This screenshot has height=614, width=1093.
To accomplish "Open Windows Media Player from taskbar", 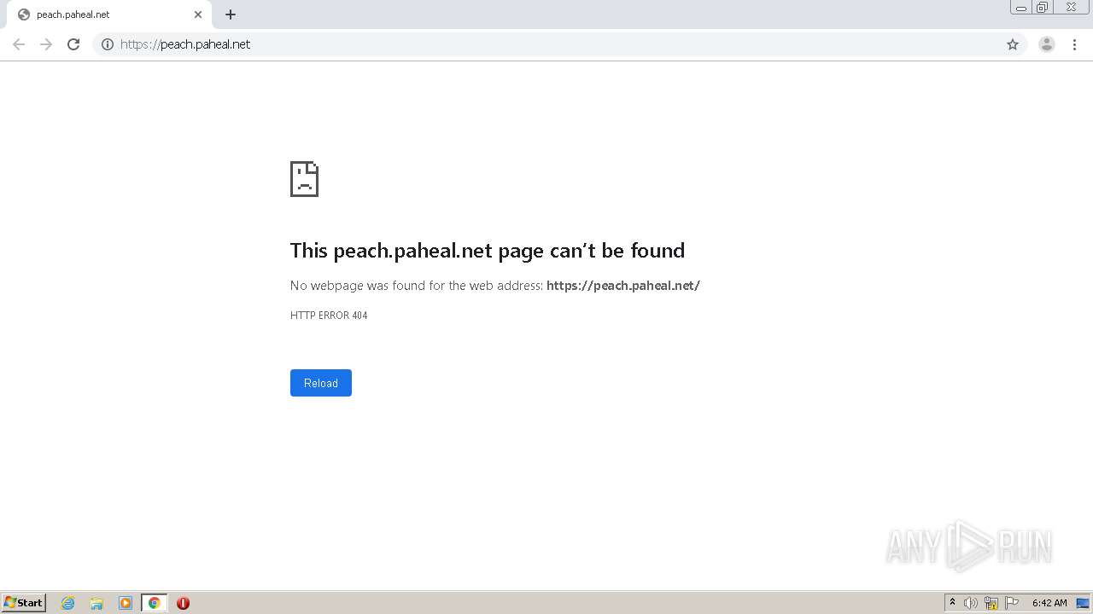I will click(x=126, y=603).
